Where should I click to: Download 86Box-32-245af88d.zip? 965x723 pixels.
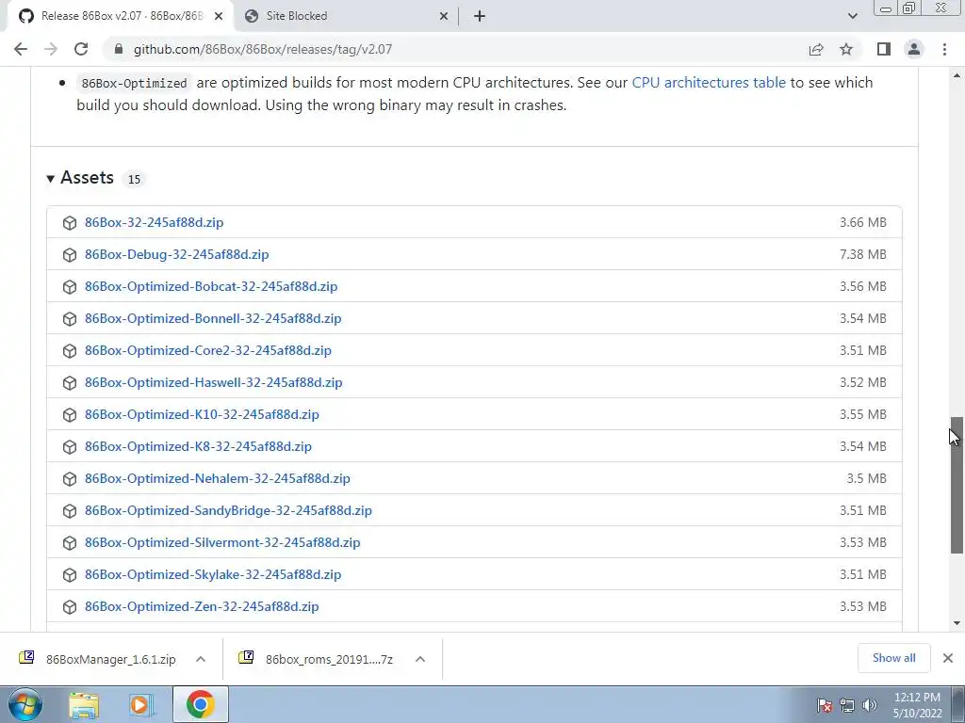[154, 222]
